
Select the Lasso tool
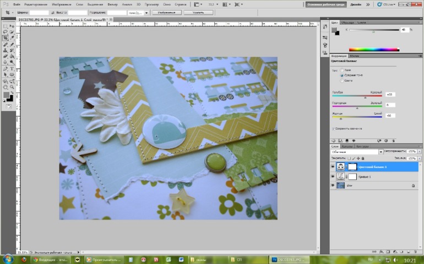[6, 32]
